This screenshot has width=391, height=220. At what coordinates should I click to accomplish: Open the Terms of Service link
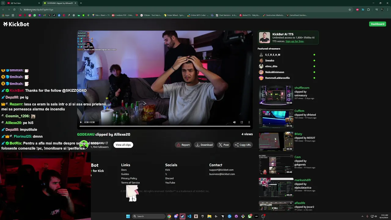130,183
